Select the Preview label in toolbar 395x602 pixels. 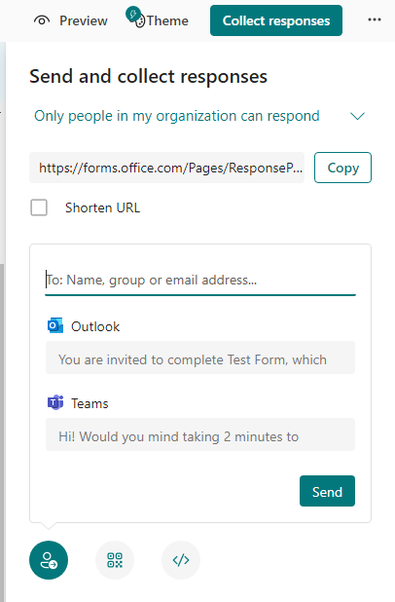tap(84, 20)
